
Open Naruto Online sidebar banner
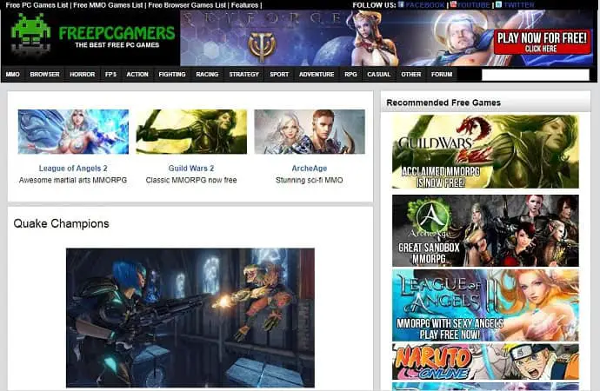485,361
